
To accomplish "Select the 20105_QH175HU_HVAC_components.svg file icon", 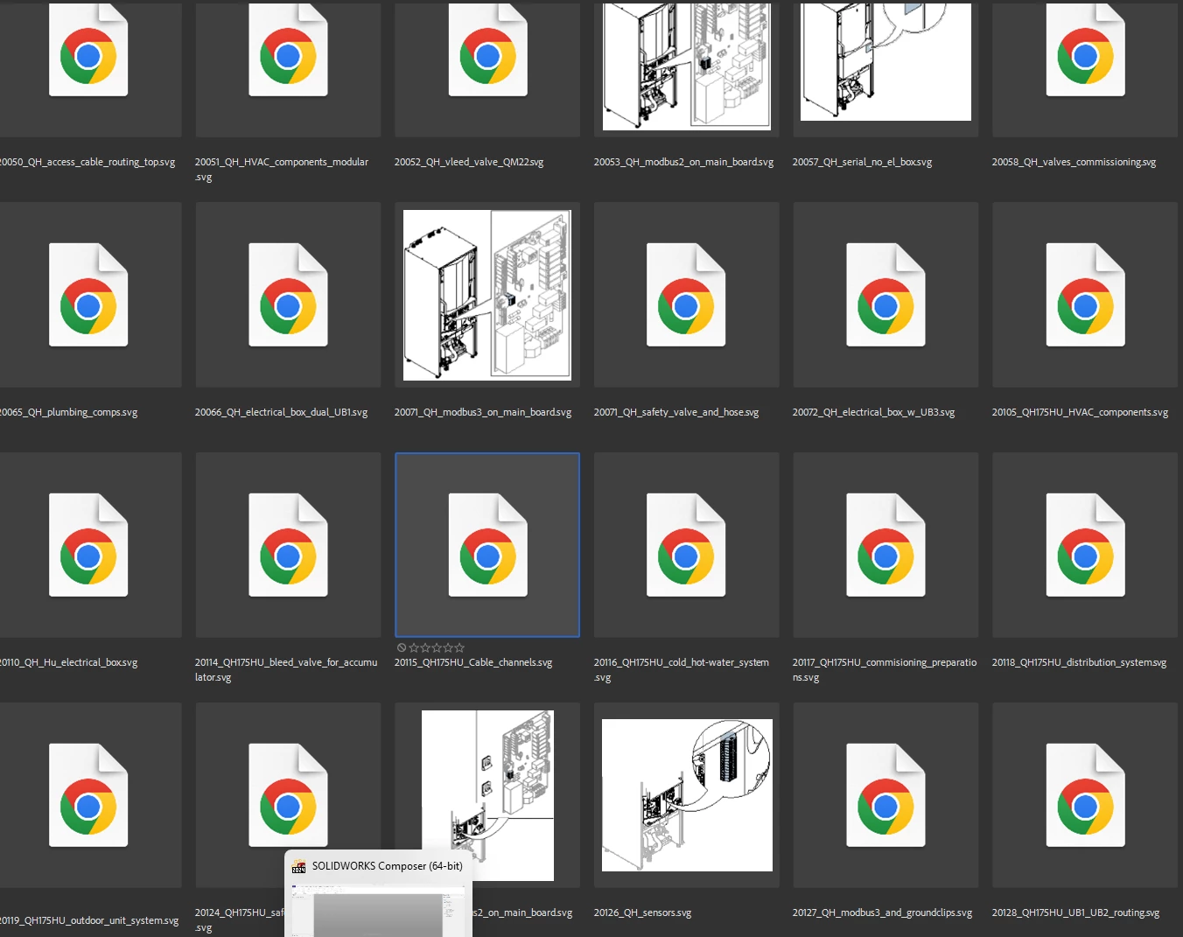I will coord(1085,295).
